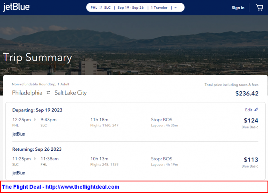Click the Edit pencil icon
268x193 pixels.
(256, 110)
